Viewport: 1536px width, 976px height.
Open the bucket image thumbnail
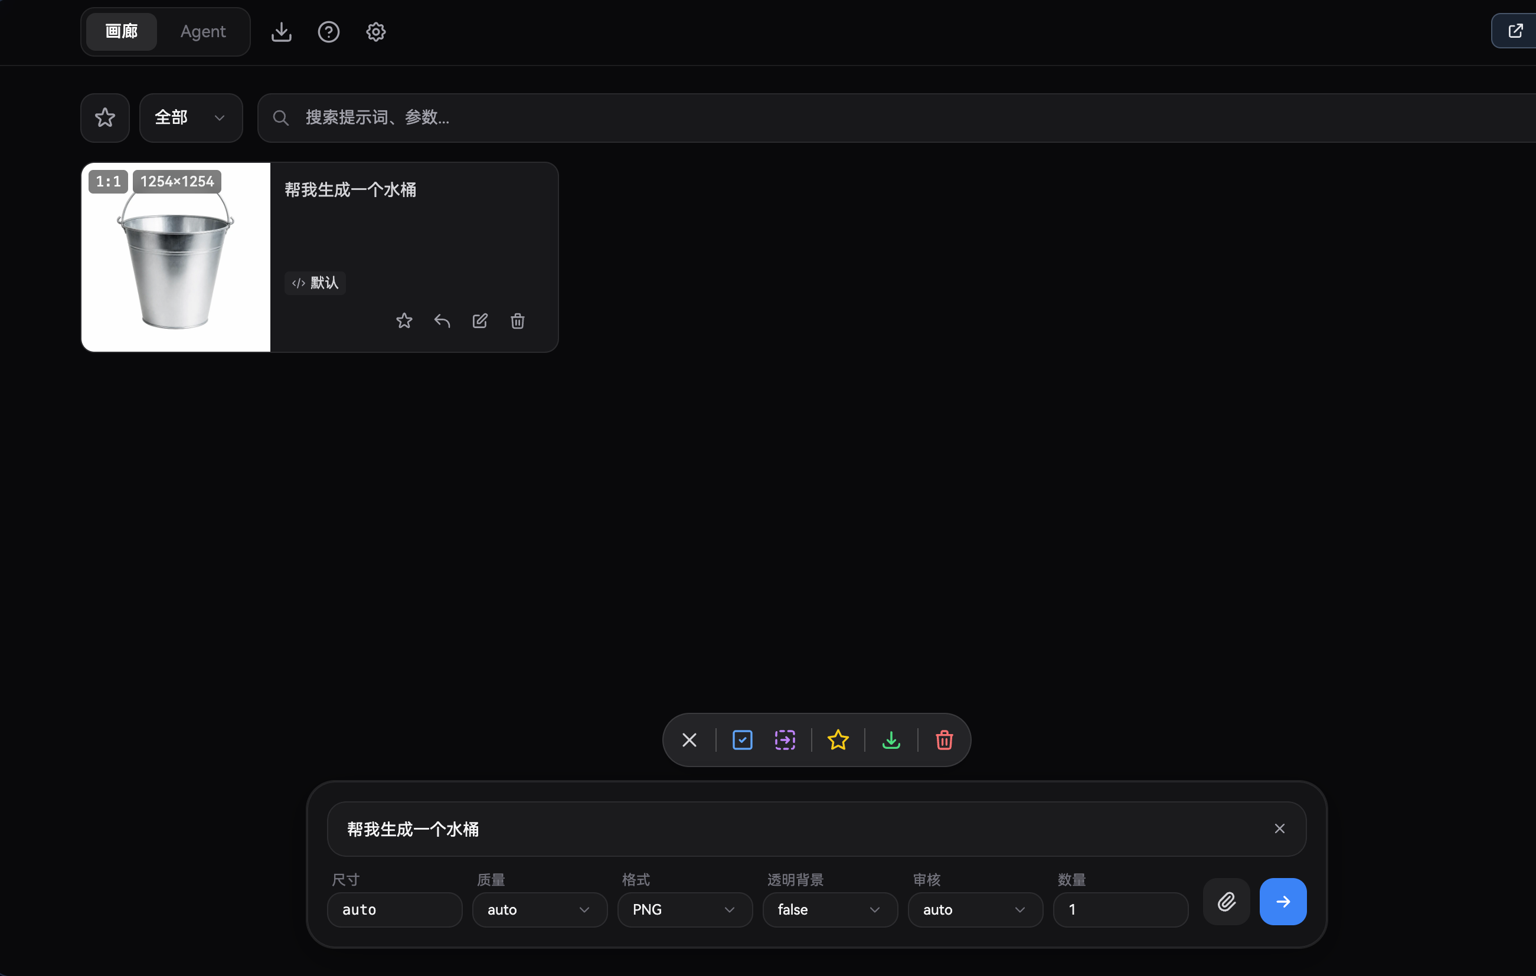[x=176, y=257]
